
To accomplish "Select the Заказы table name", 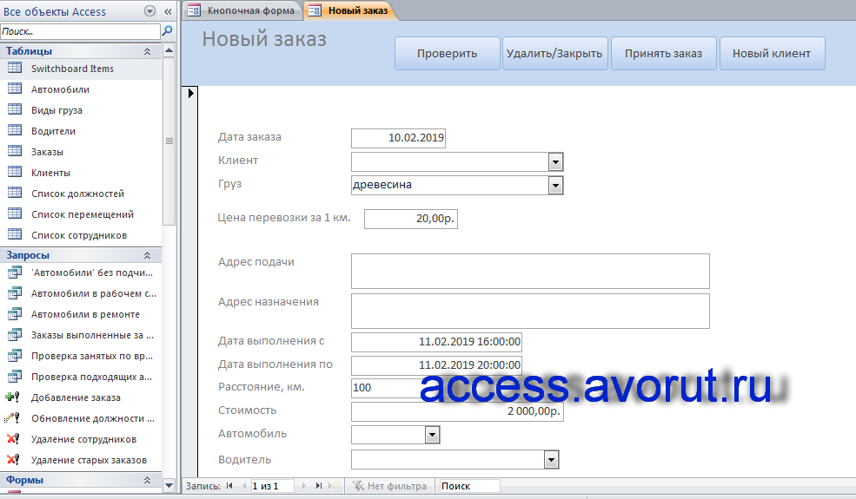I will coord(47,152).
